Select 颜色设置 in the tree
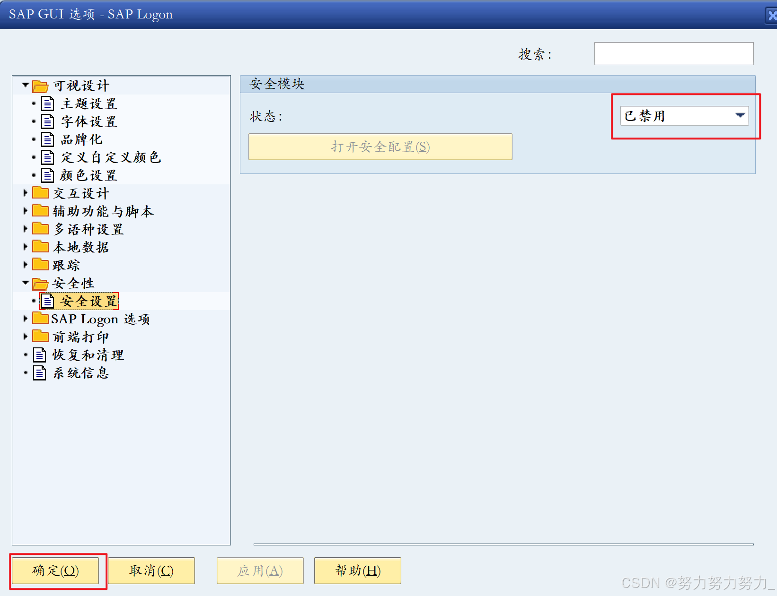777x596 pixels. pyautogui.click(x=89, y=175)
